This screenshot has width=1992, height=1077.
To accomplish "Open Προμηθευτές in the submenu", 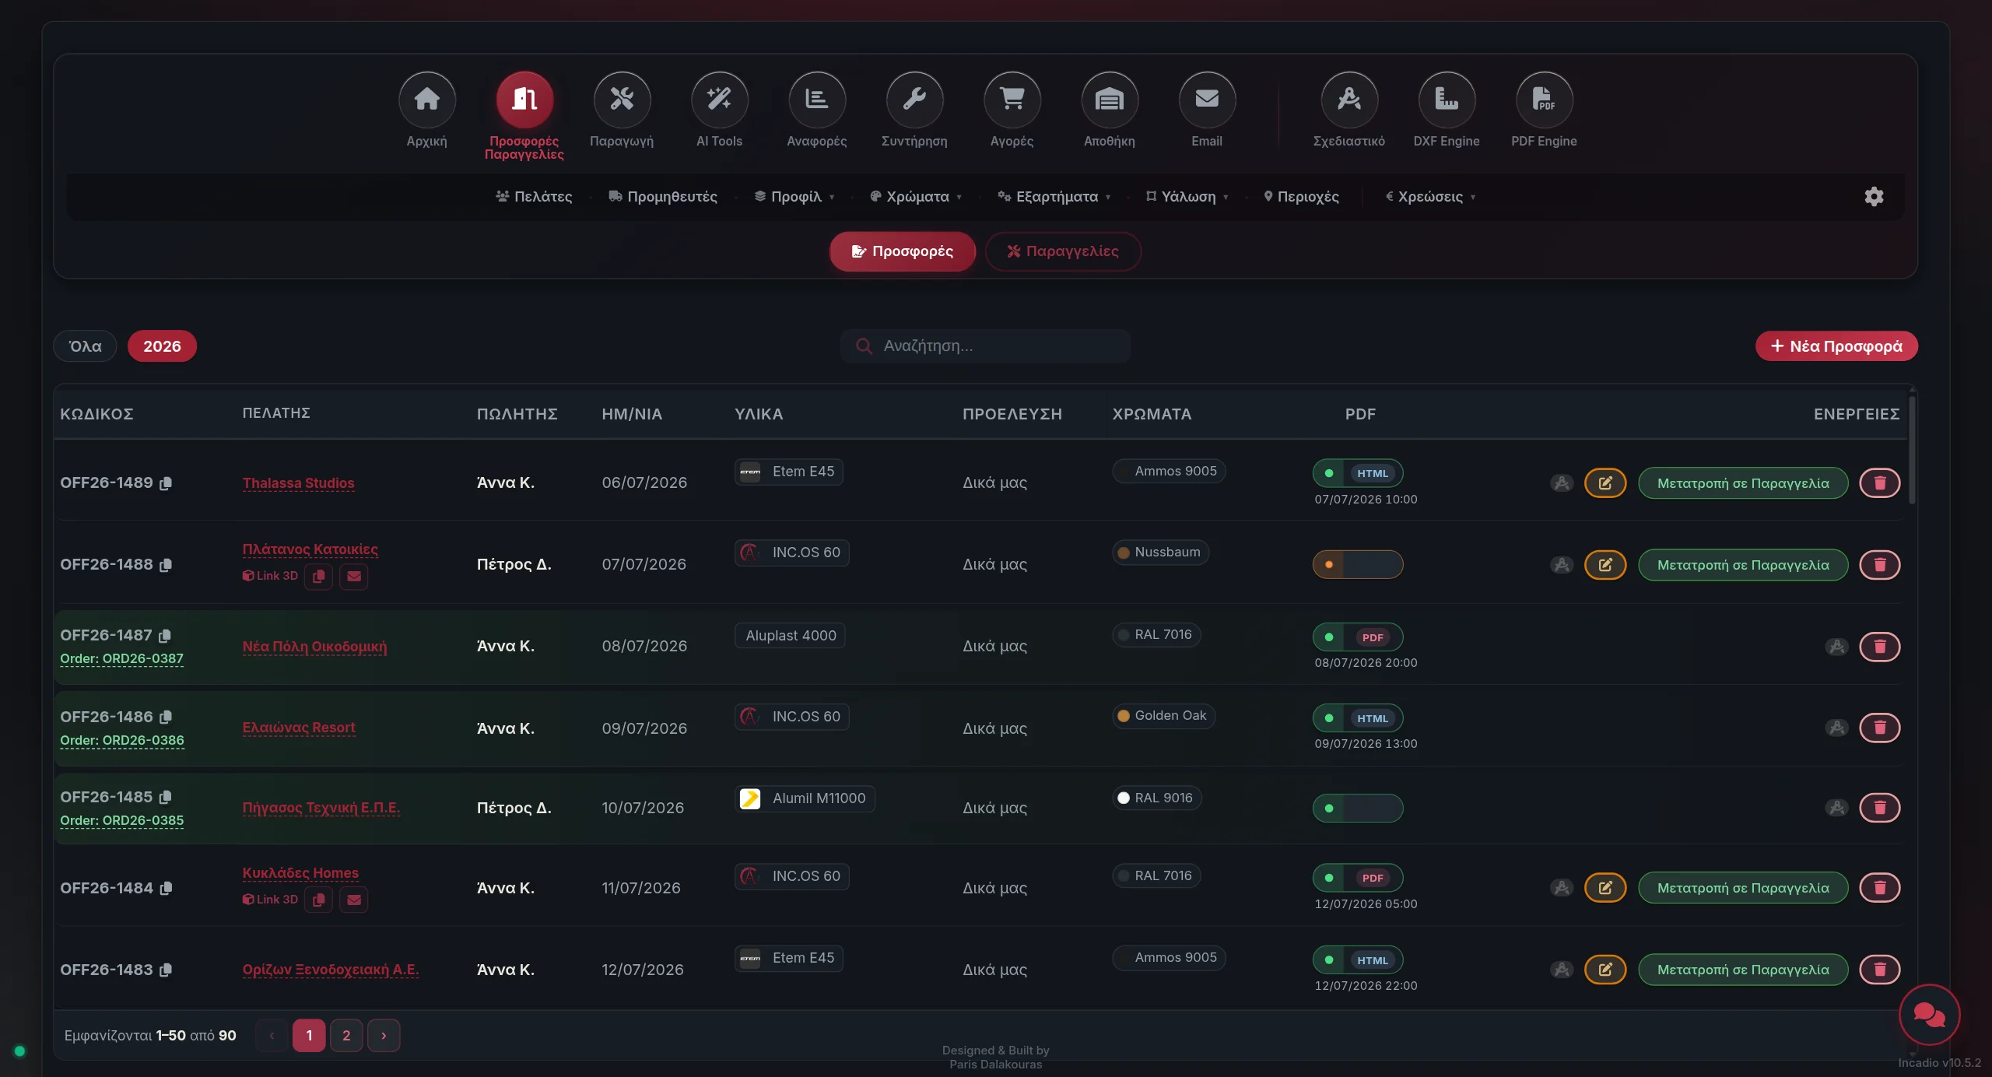I will tap(663, 196).
